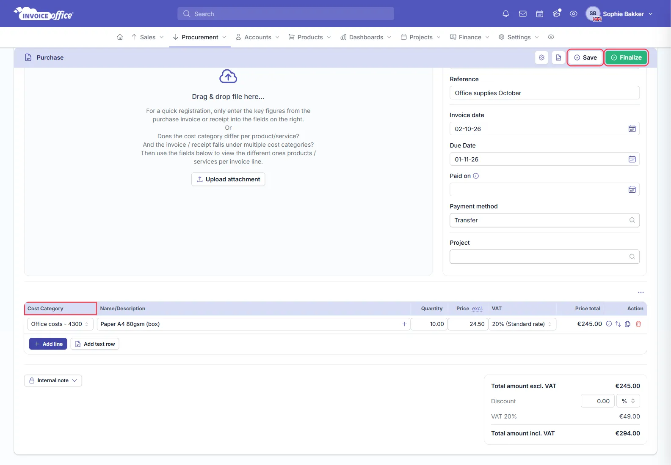Add a new invoice line
The width and height of the screenshot is (671, 465).
tap(48, 344)
